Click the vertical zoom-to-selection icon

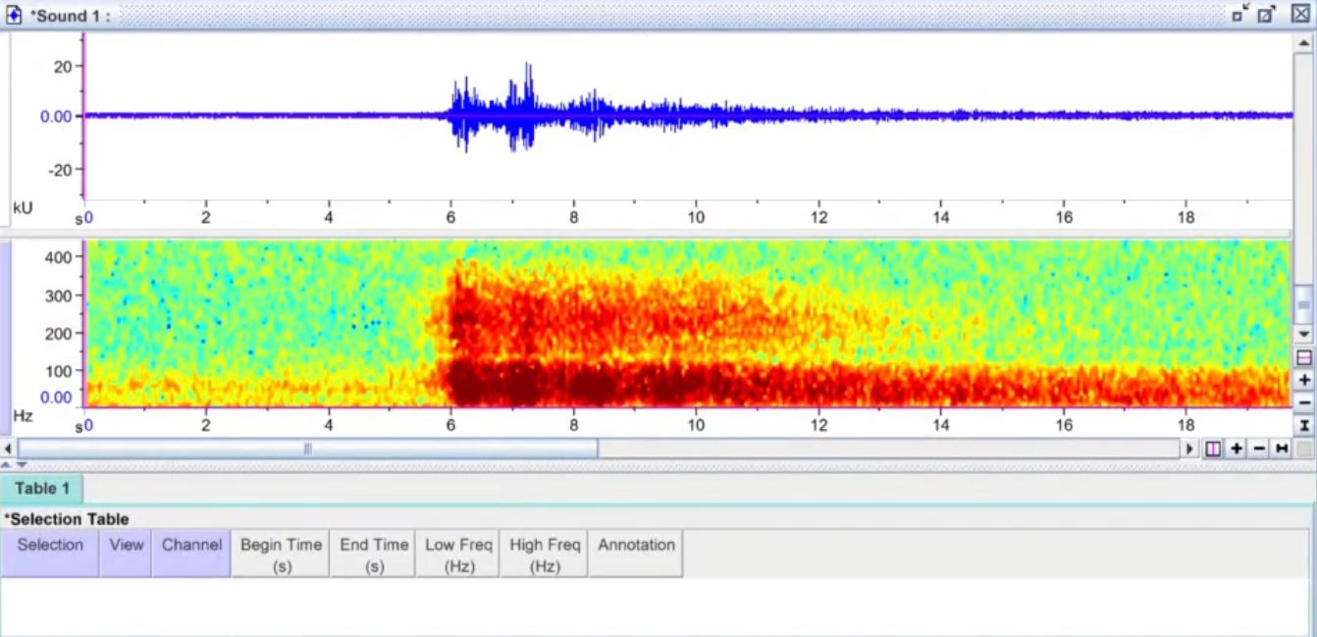click(x=1303, y=357)
